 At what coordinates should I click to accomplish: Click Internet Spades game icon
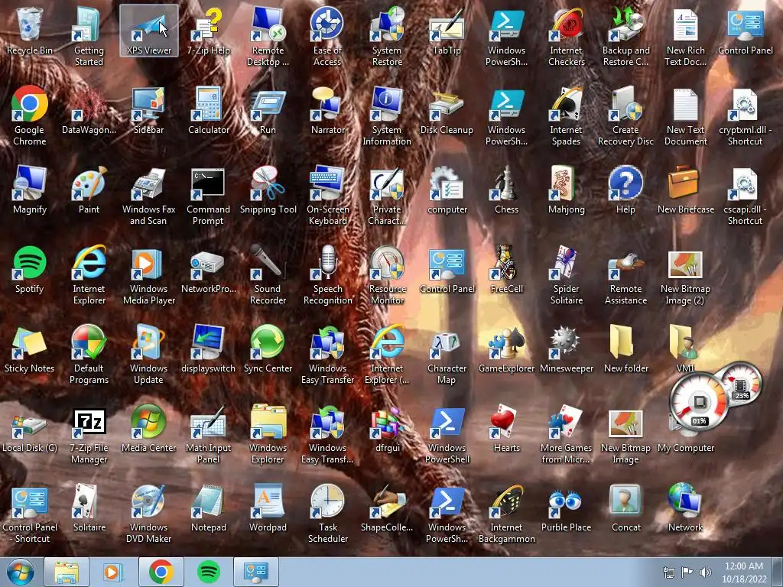tap(567, 117)
